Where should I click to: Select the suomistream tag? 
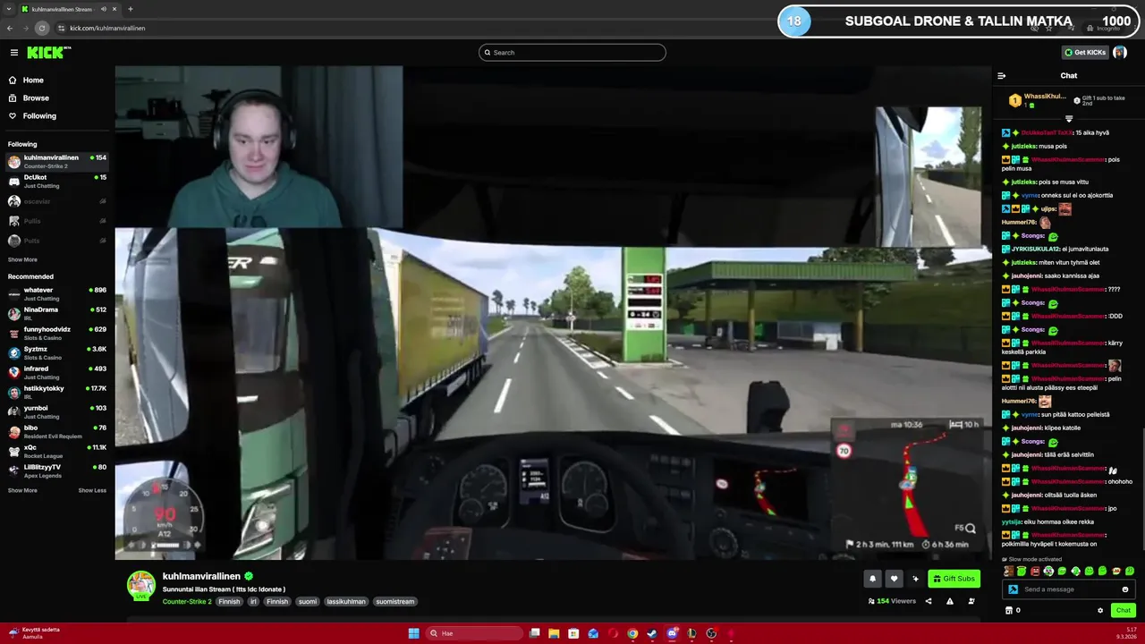pos(394,602)
